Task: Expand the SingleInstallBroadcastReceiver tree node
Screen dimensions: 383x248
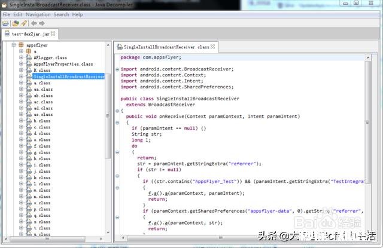Action: pyautogui.click(x=22, y=76)
